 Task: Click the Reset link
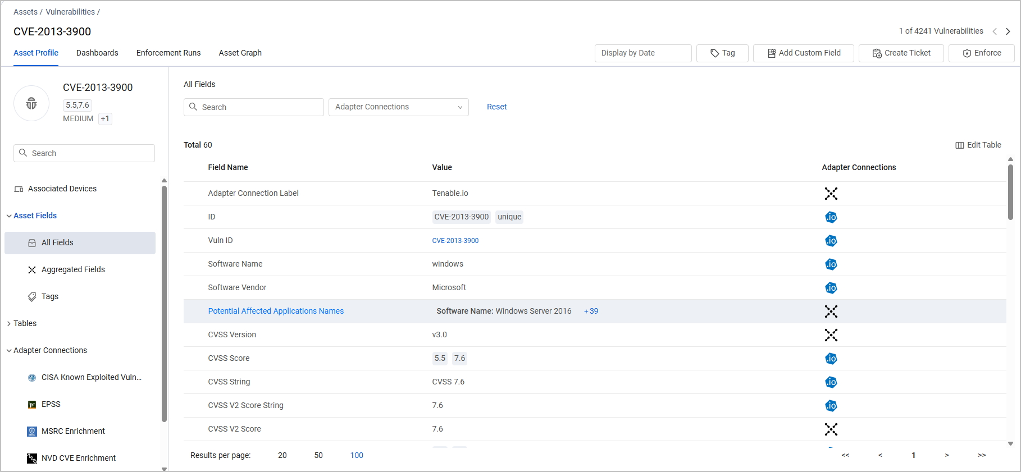[x=496, y=107]
